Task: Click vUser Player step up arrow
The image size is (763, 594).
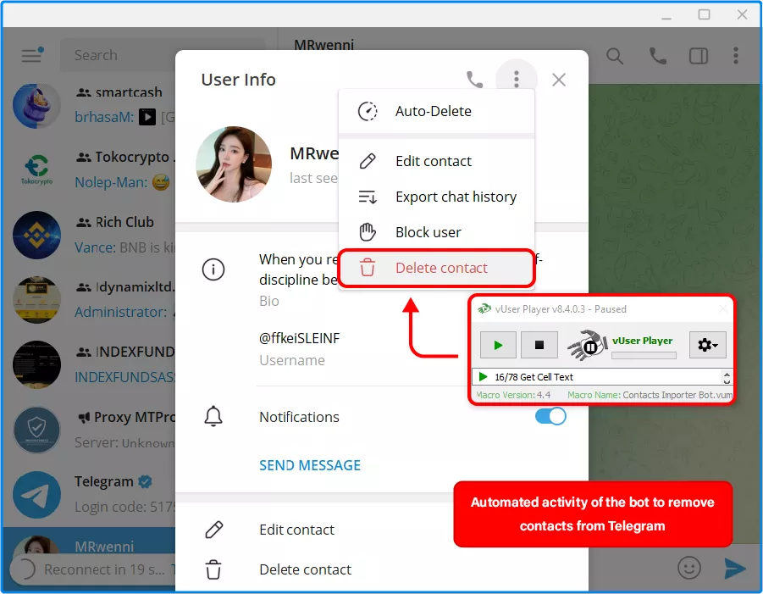Action: [x=727, y=374]
